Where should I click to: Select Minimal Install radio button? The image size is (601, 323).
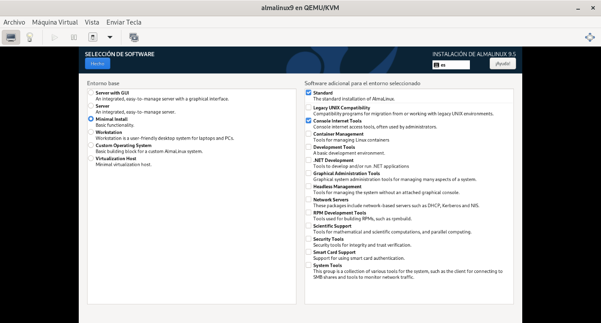click(x=91, y=119)
